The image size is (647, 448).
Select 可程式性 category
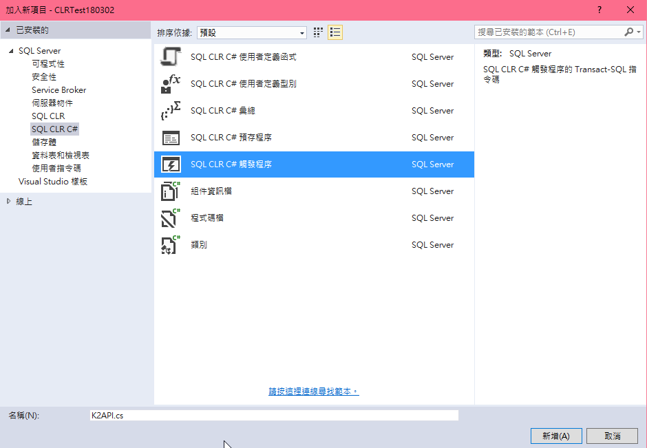tap(48, 64)
